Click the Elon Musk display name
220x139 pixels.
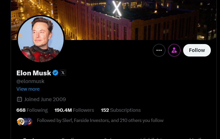point(34,73)
